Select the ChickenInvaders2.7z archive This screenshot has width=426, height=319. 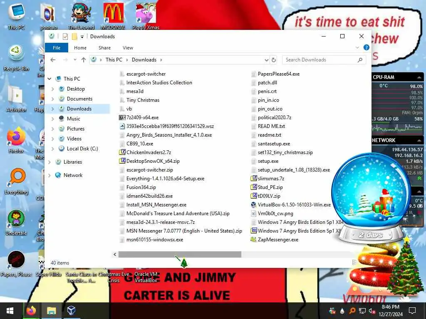[x=145, y=152]
